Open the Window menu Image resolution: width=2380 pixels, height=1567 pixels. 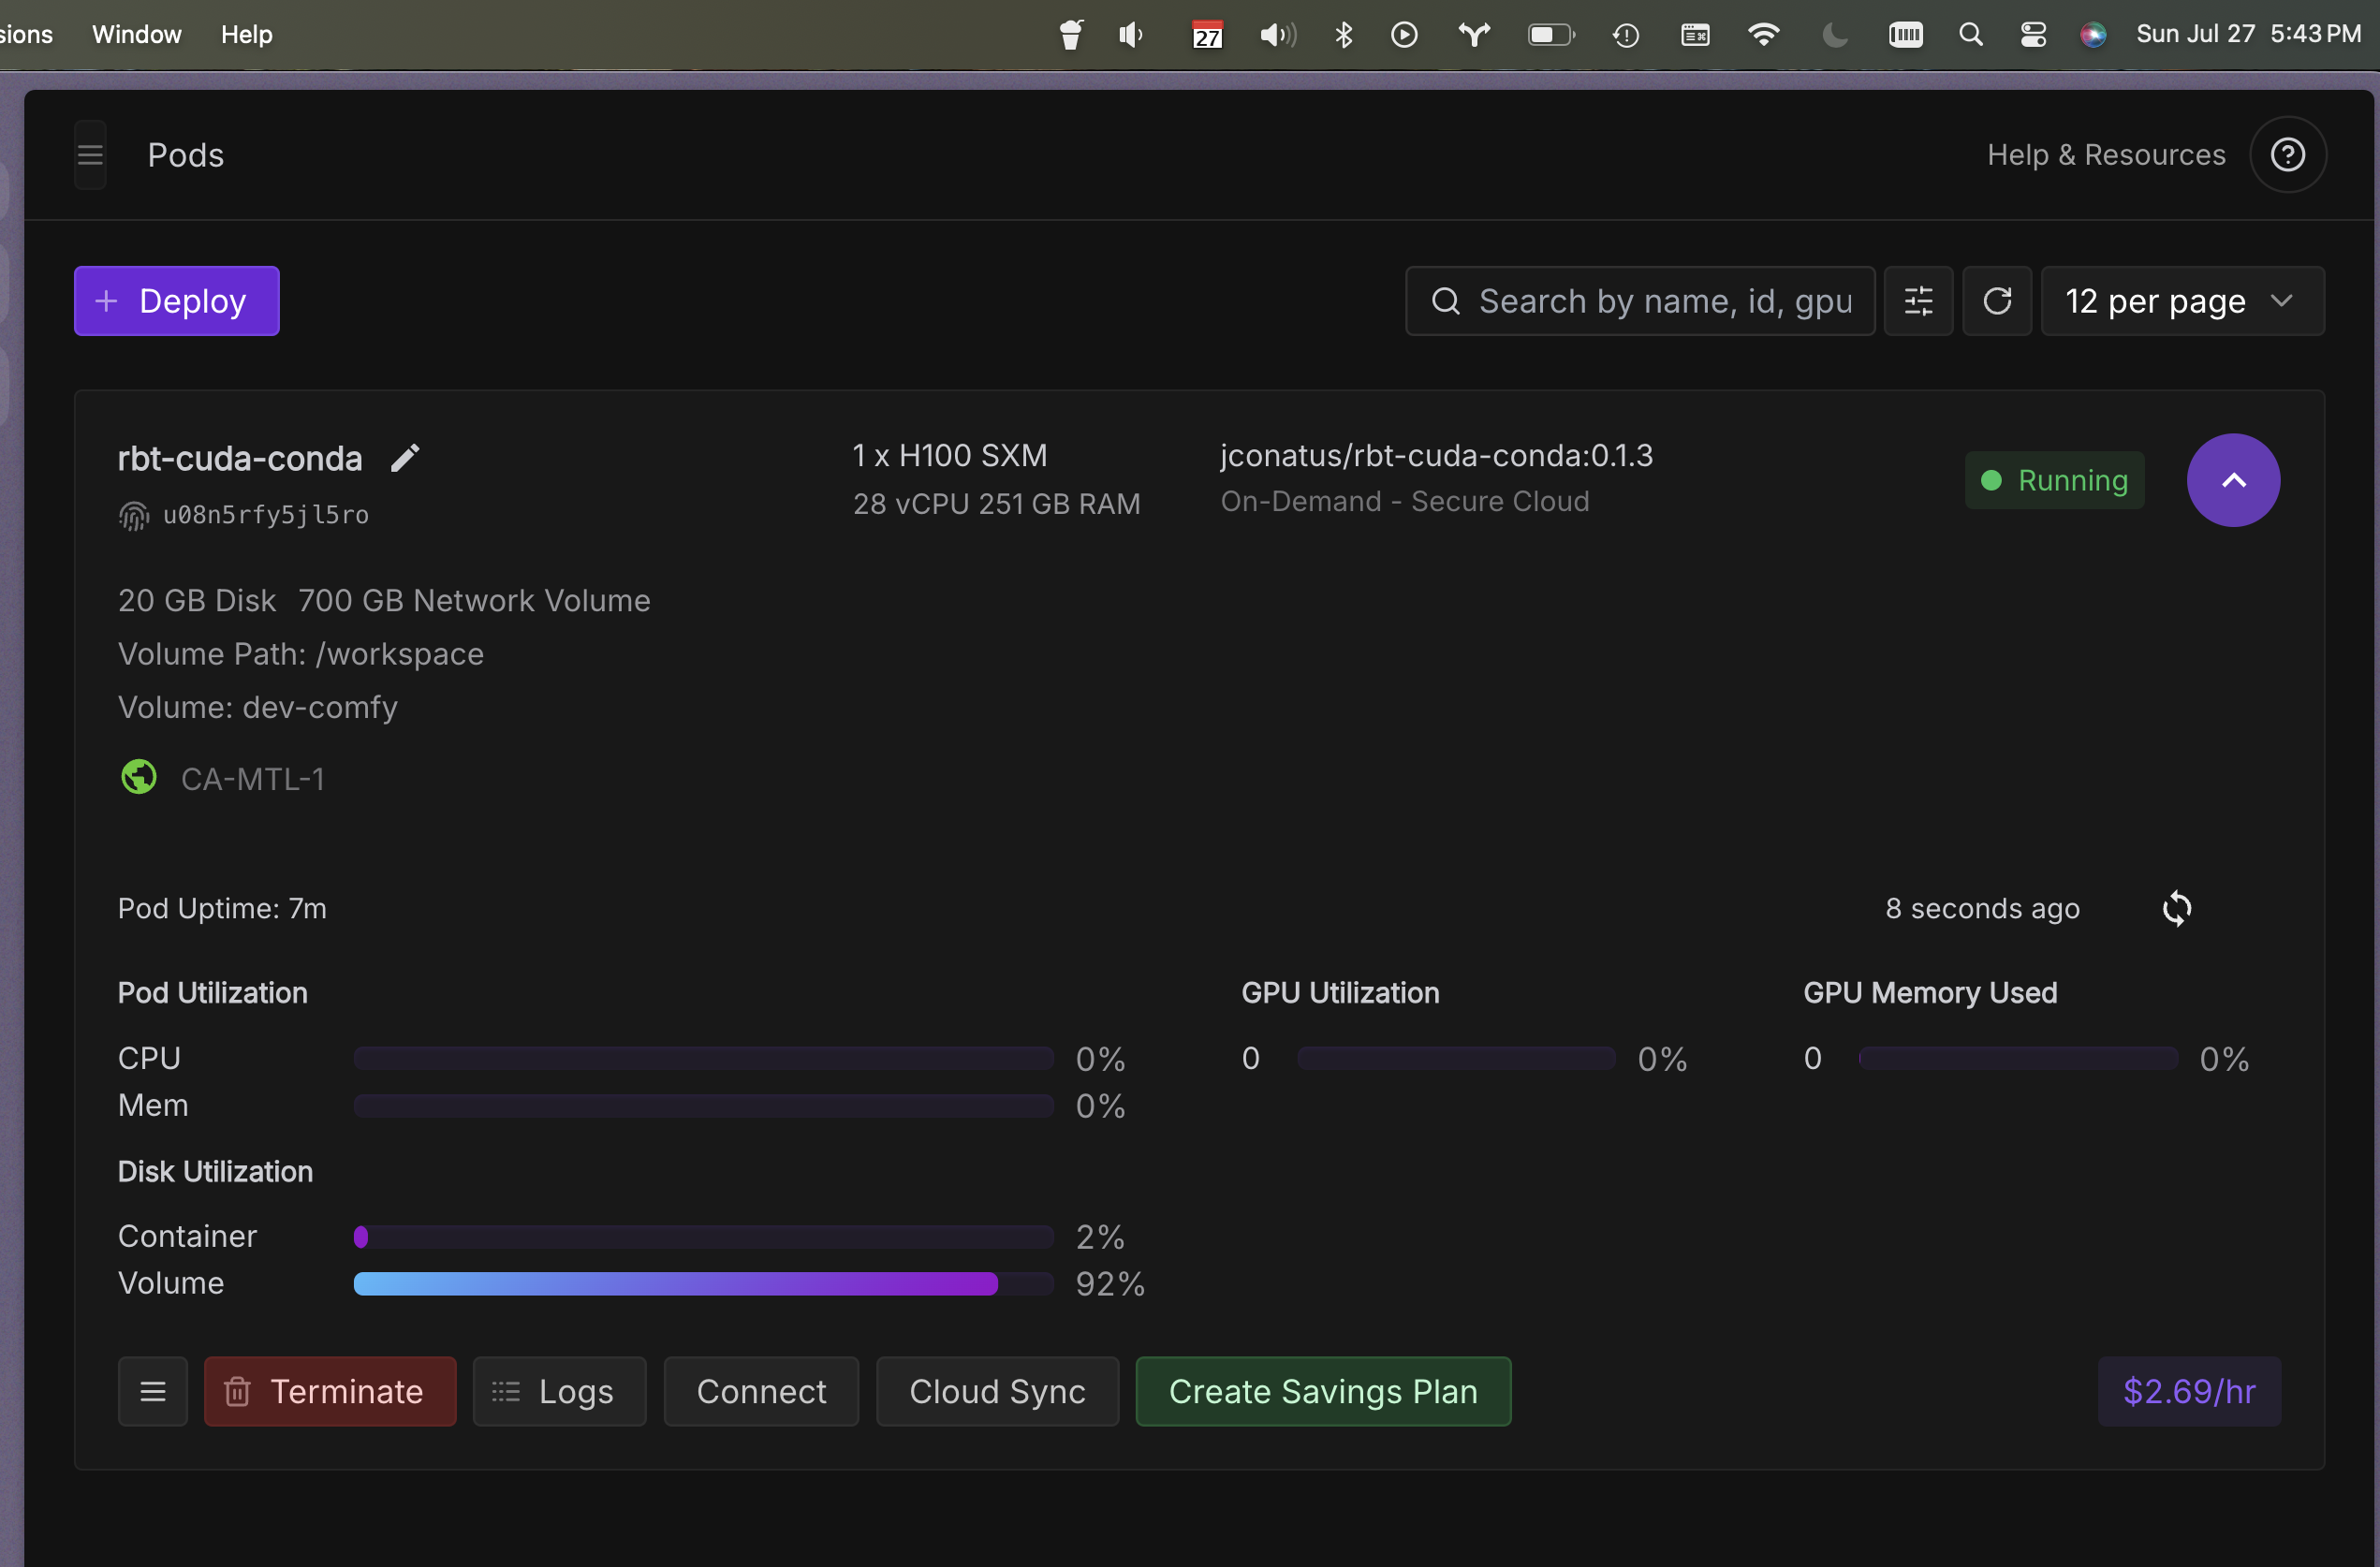[x=136, y=35]
